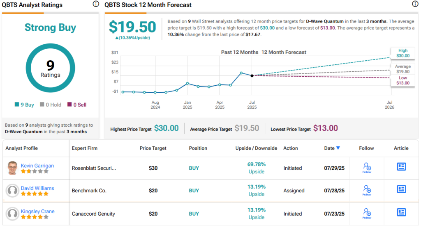Click the Price Target column header
421x228 pixels.
point(153,148)
